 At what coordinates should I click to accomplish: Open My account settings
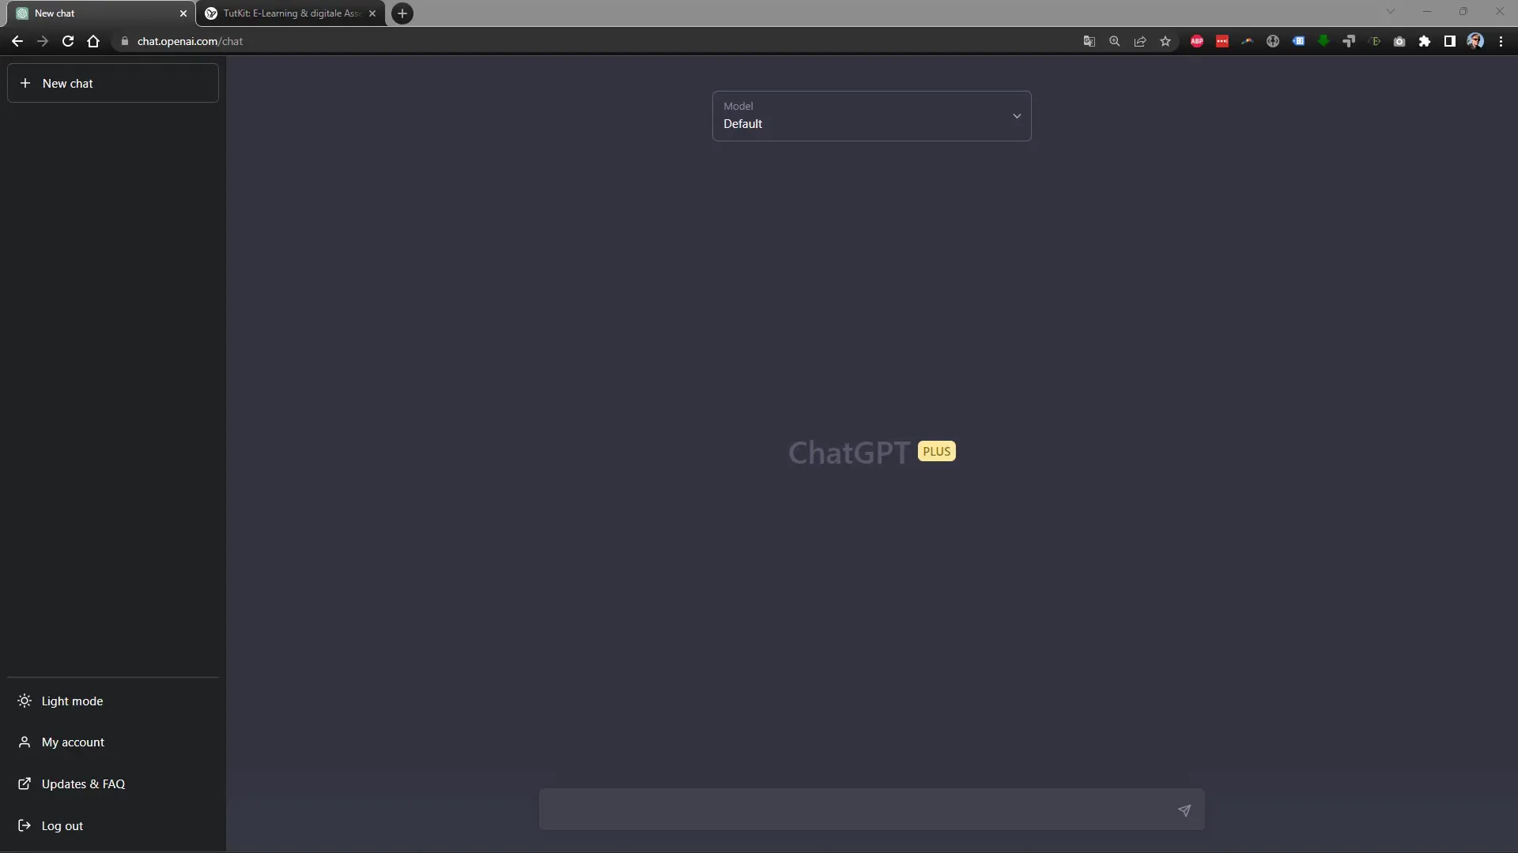[73, 742]
